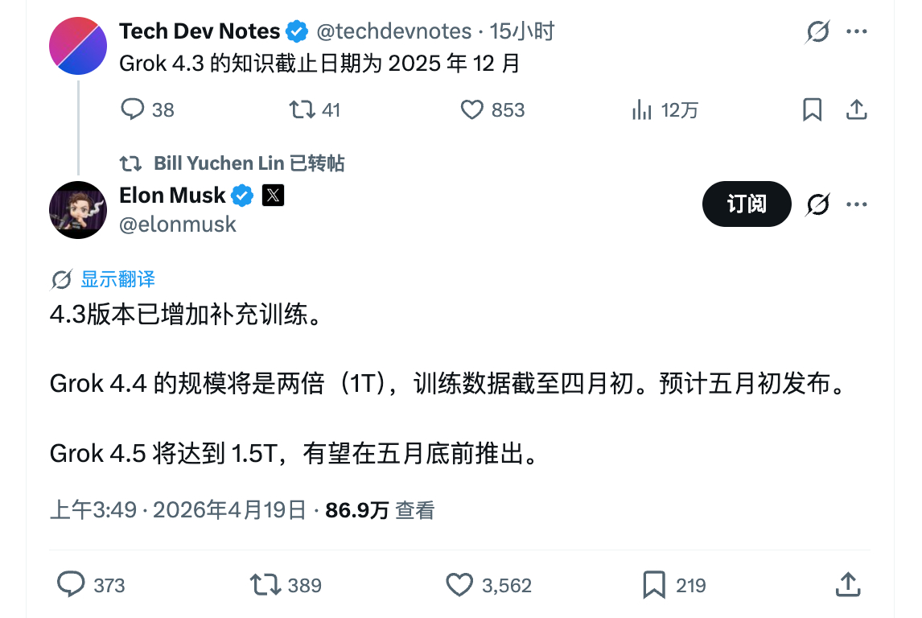Viewport: 922px width, 618px height.
Task: Bookmark Elon Musk's reply
Action: [655, 585]
